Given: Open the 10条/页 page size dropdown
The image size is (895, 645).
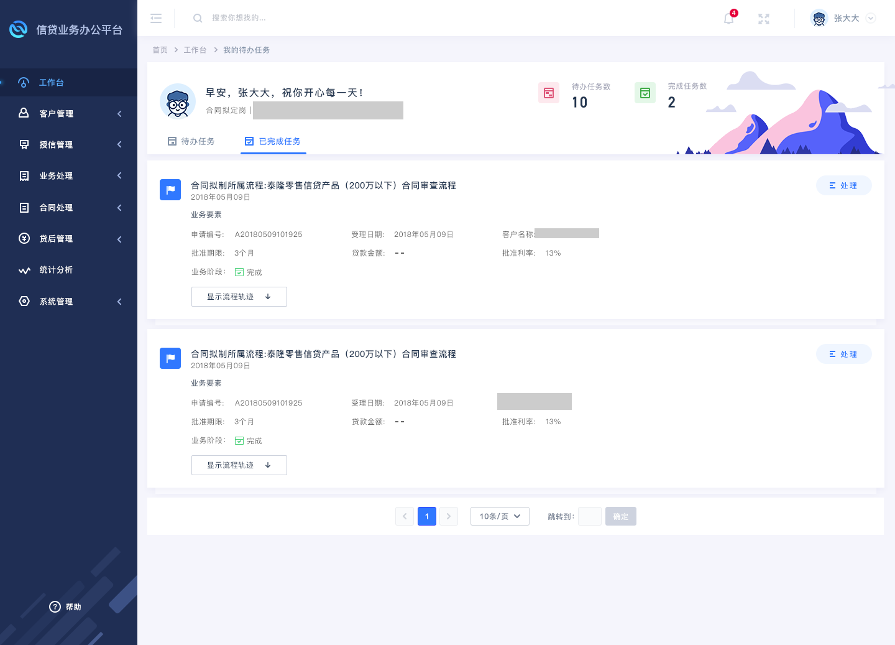Looking at the screenshot, I should click(500, 516).
